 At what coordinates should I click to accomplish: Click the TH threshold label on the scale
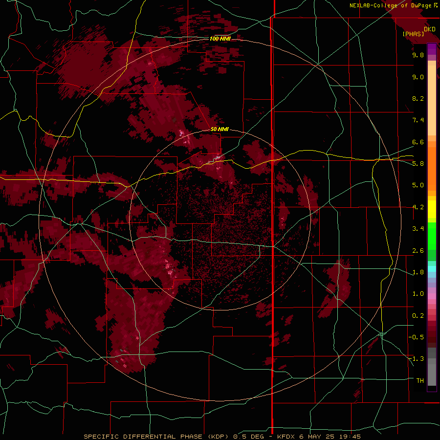420,381
